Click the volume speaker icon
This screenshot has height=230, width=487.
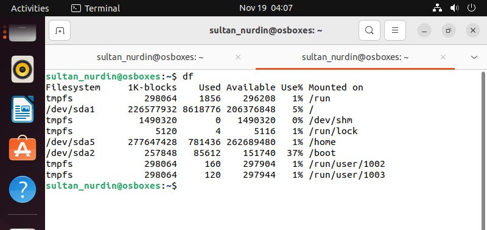pos(454,8)
